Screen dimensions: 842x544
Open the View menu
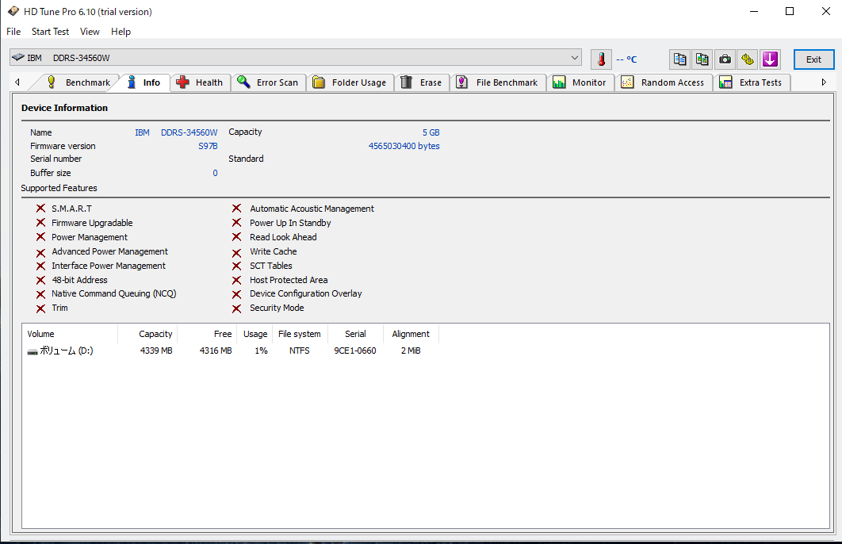[90, 32]
